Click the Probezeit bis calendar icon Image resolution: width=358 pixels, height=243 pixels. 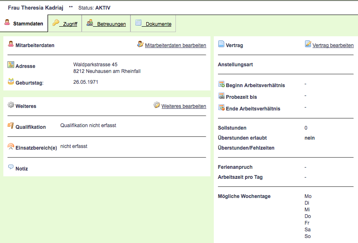(221, 96)
